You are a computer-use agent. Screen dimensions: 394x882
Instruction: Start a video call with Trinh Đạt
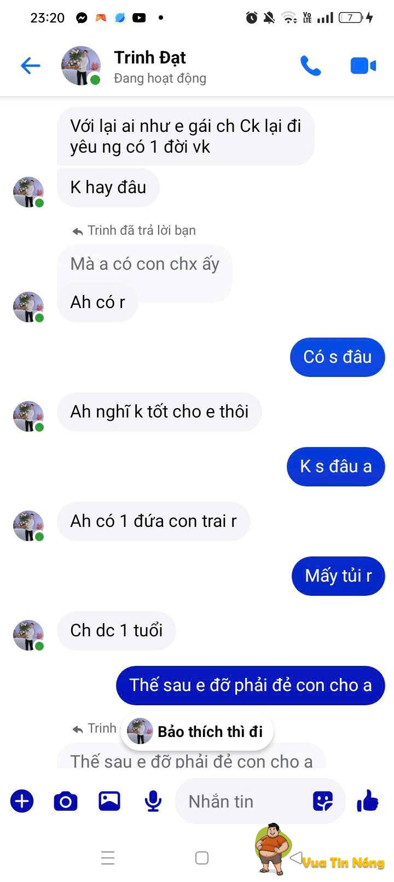tap(363, 66)
